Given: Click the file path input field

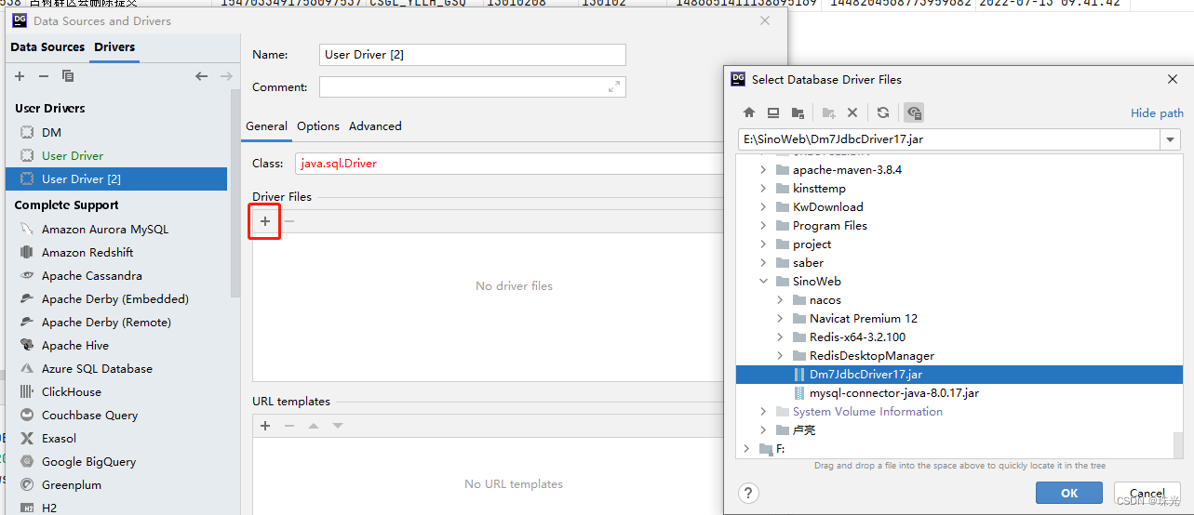Looking at the screenshot, I should point(949,139).
